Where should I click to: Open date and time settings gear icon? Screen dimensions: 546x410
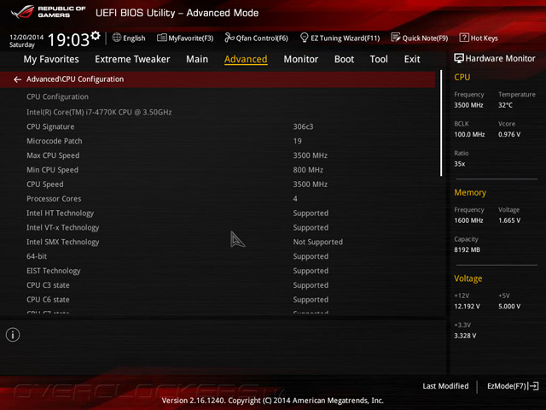coord(96,36)
